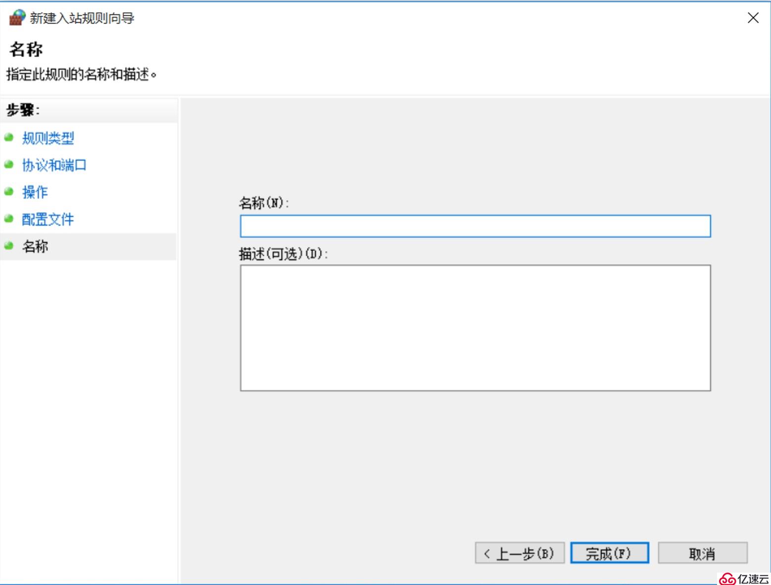Focus the 名称(N) text field

tap(476, 226)
